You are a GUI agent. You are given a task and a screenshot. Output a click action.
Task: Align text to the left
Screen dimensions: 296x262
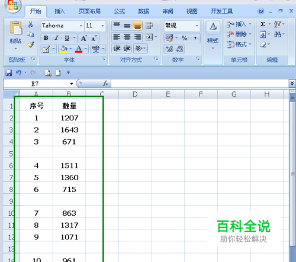coord(117,37)
